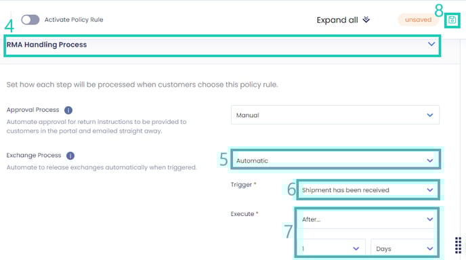The width and height of the screenshot is (466, 260).
Task: Open the info icon next to Exchange Process
Action: tap(70, 156)
